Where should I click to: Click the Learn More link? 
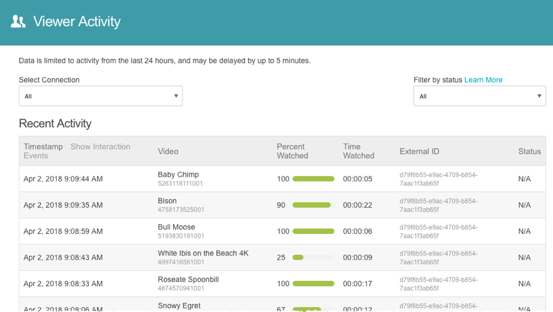tap(483, 80)
